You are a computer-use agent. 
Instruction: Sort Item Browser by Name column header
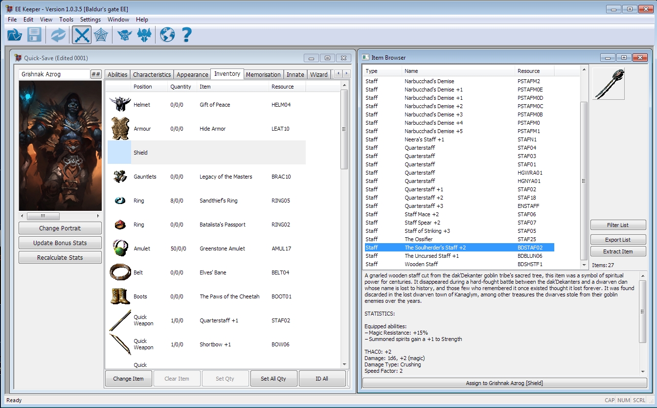coord(458,71)
